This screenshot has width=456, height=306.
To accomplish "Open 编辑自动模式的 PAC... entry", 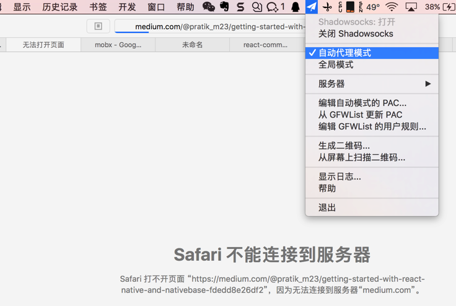I will (x=372, y=103).
